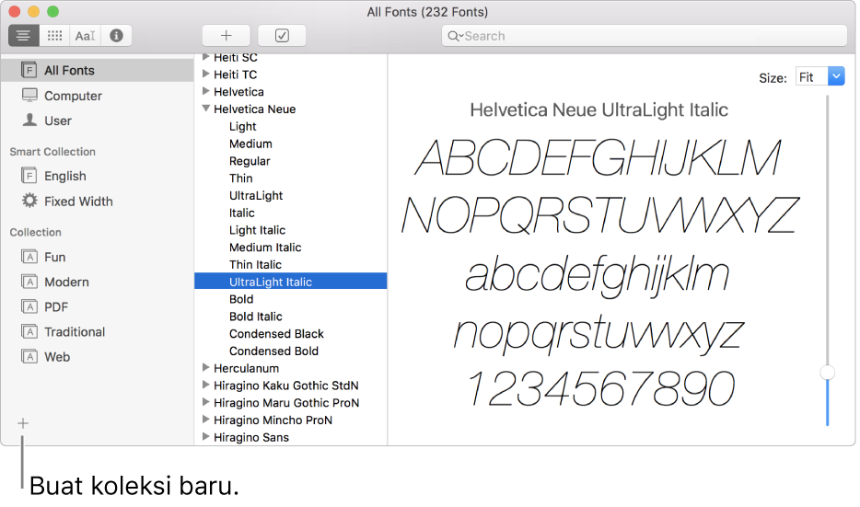Select the Regular typeface
This screenshot has width=860, height=507.
pyautogui.click(x=250, y=161)
